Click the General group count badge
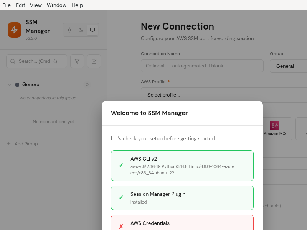 [87, 85]
